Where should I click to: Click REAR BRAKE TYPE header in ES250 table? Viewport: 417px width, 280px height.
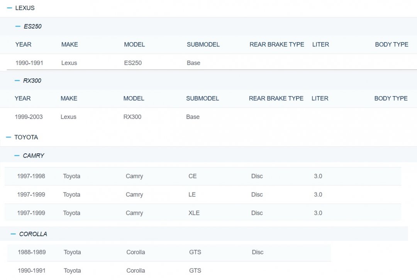pyautogui.click(x=277, y=44)
